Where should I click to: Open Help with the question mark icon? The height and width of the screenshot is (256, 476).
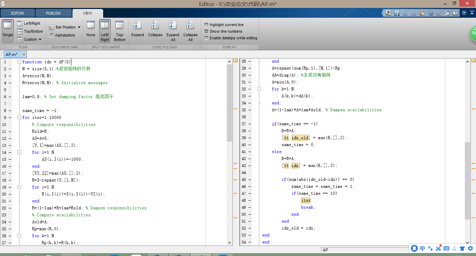pos(455,13)
